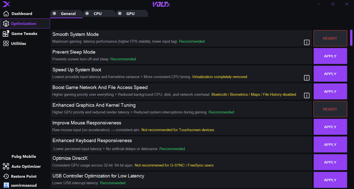Apply Prevent Sleep Mode
354x189 pixels.
330,56
